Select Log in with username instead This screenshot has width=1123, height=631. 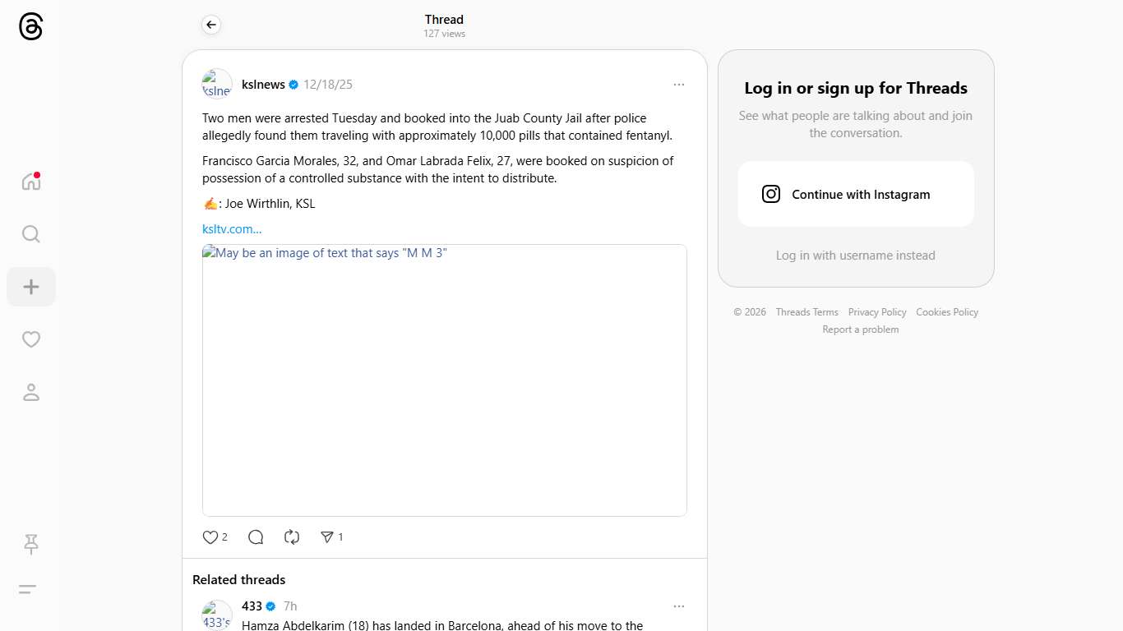click(x=856, y=256)
